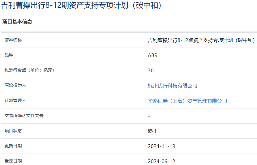This screenshot has width=257, height=165.
Task: Click the 拟发行金额（单位：亿元） label
Action: pyautogui.click(x=29, y=70)
